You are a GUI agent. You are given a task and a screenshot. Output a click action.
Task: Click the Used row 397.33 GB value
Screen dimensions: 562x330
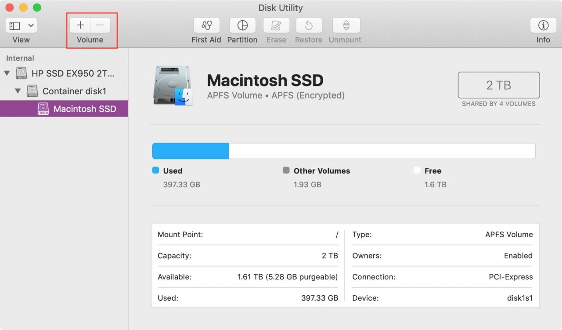click(320, 298)
